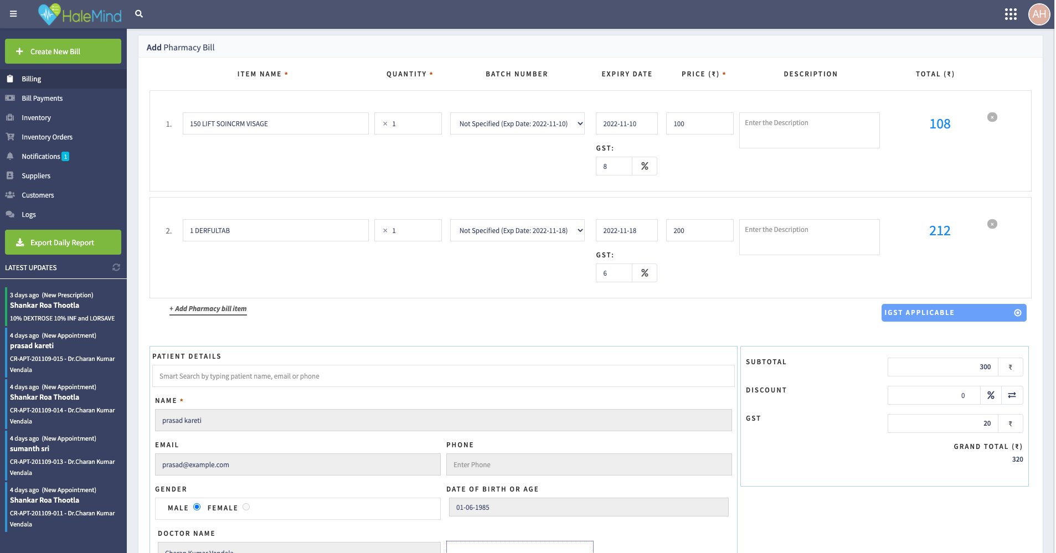Click the email field prasad@example.com
1056x553 pixels.
click(298, 464)
